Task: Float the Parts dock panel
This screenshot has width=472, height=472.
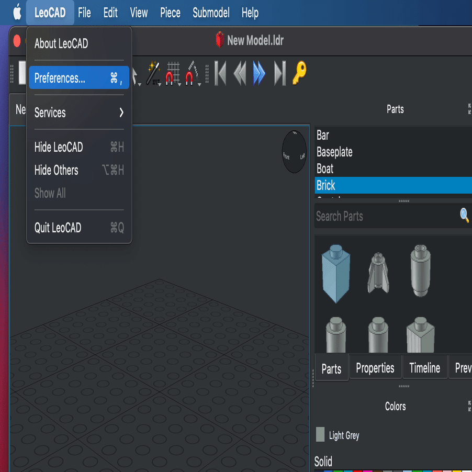Action: [x=469, y=109]
